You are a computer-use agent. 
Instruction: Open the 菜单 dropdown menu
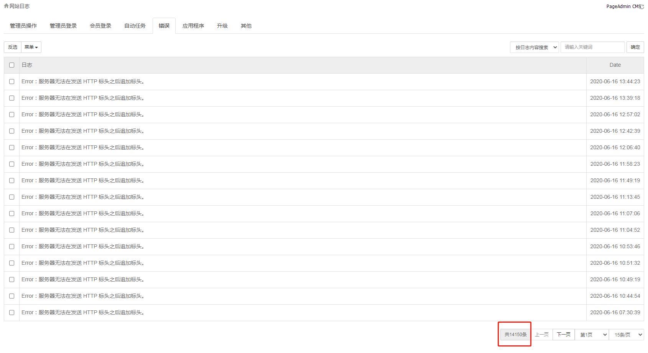pyautogui.click(x=31, y=47)
